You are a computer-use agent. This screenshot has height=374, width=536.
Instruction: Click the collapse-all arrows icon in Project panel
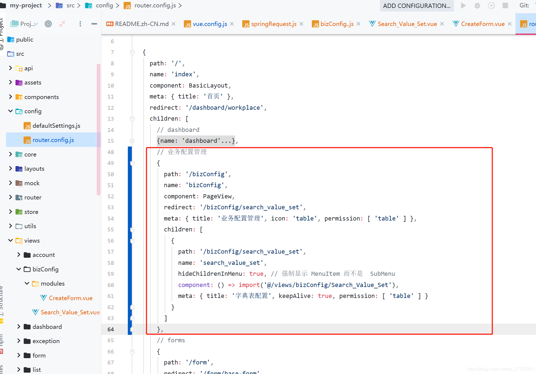[x=62, y=24]
